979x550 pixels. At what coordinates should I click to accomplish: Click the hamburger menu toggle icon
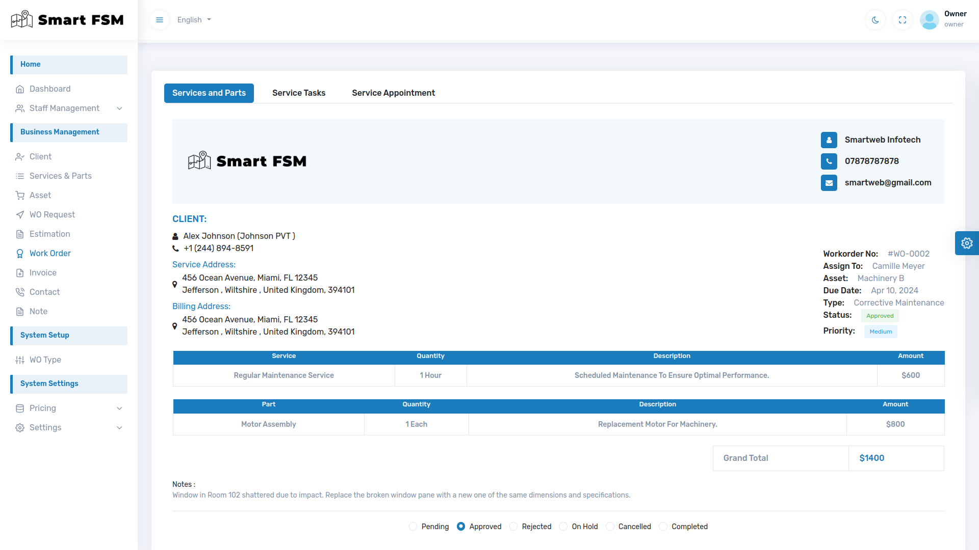pos(160,20)
